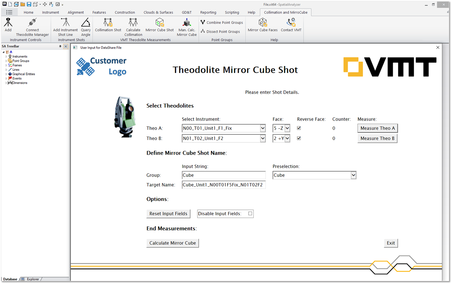Open Mirror Cube Faces help
This screenshot has height=284, width=452.
(x=262, y=25)
